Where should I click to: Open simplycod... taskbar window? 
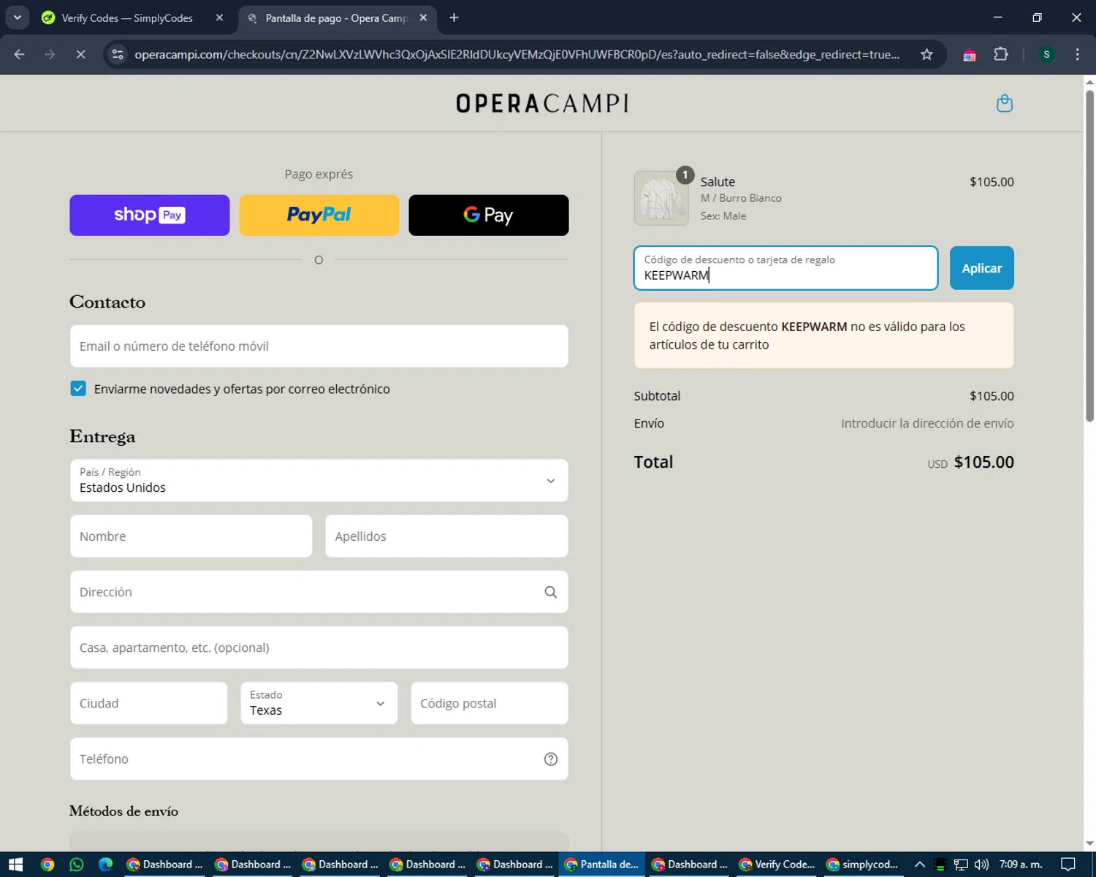864,865
